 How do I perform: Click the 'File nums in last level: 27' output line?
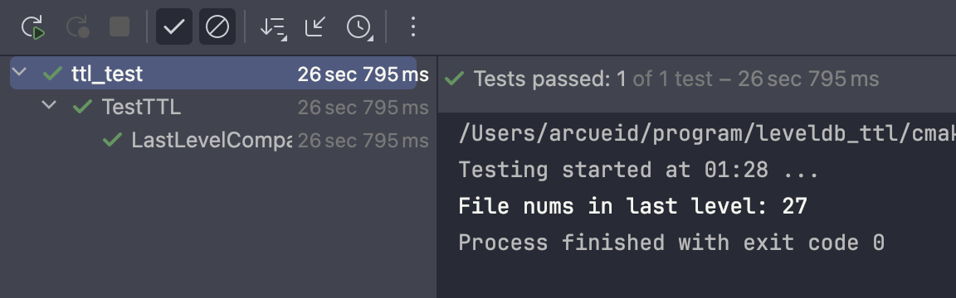pyautogui.click(x=633, y=207)
